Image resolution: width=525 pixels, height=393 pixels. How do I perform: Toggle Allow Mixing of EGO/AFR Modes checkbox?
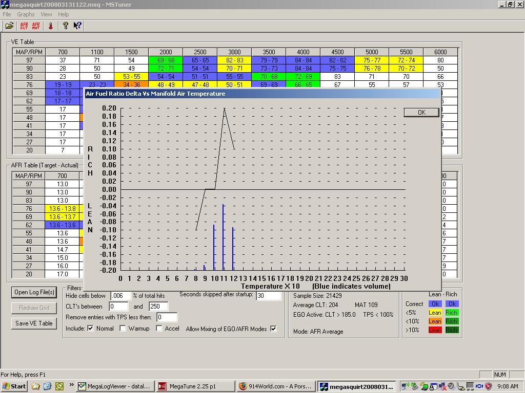pos(274,329)
